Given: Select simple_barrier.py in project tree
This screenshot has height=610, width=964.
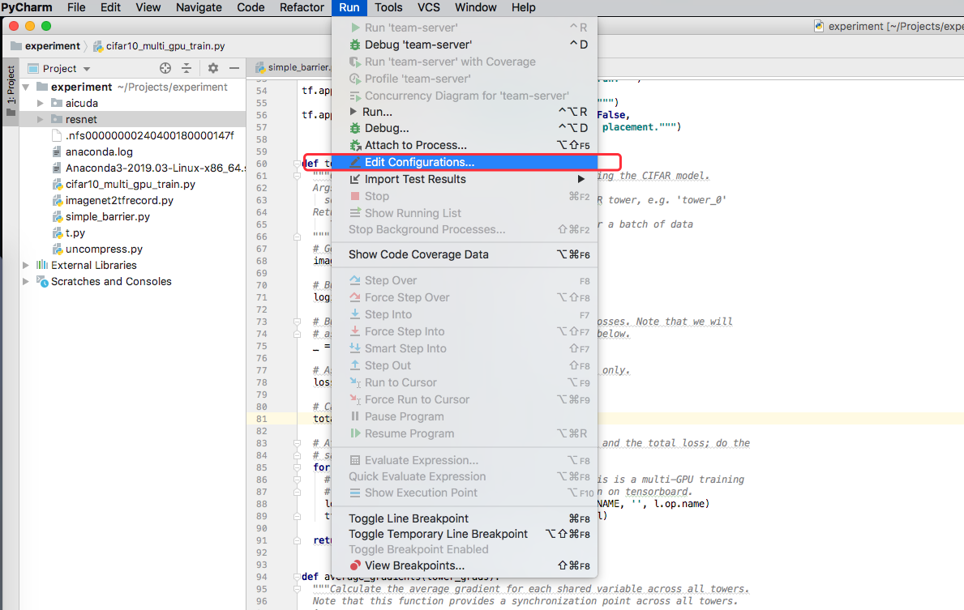Looking at the screenshot, I should tap(107, 216).
